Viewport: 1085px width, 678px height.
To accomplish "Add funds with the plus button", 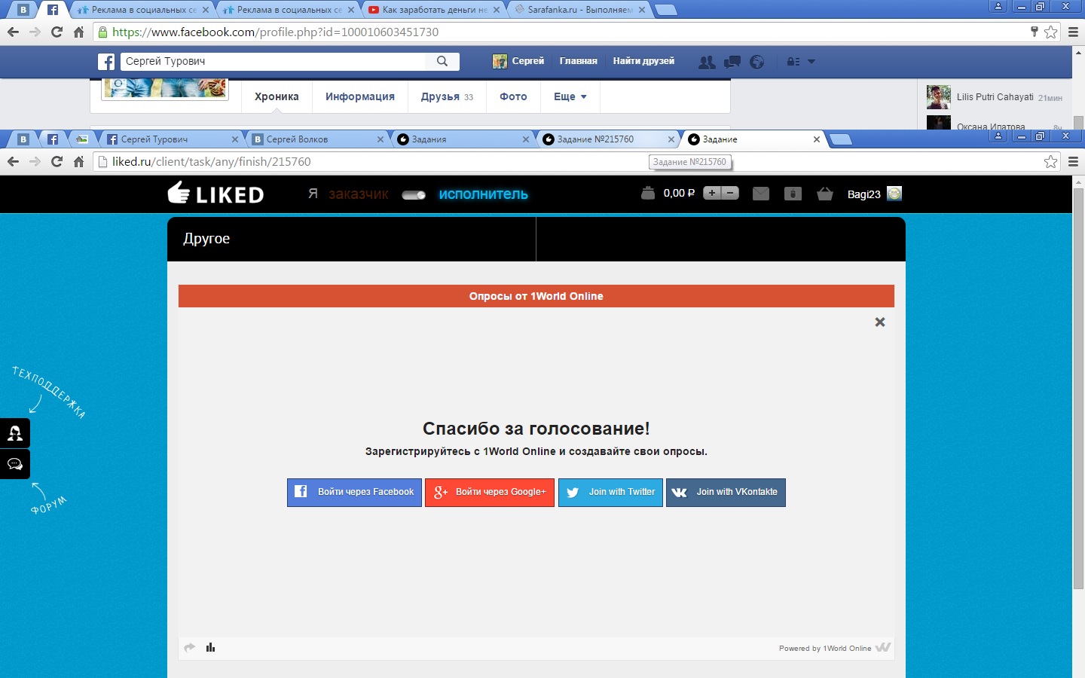I will [x=712, y=193].
